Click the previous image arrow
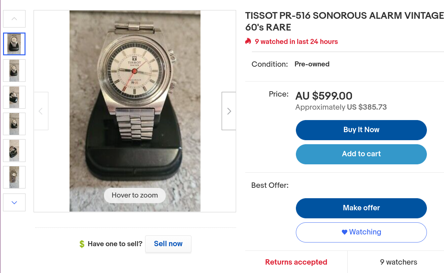This screenshot has height=273, width=444. coord(41,111)
